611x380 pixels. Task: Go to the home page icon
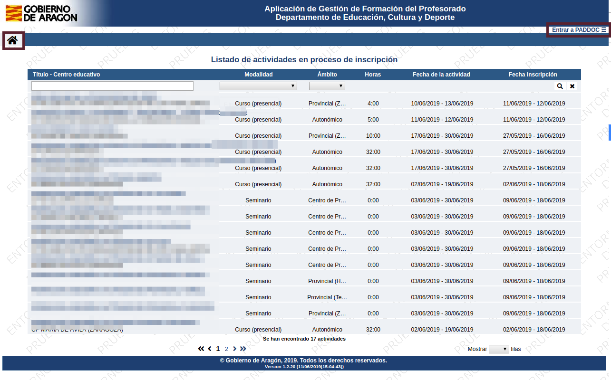tap(13, 40)
